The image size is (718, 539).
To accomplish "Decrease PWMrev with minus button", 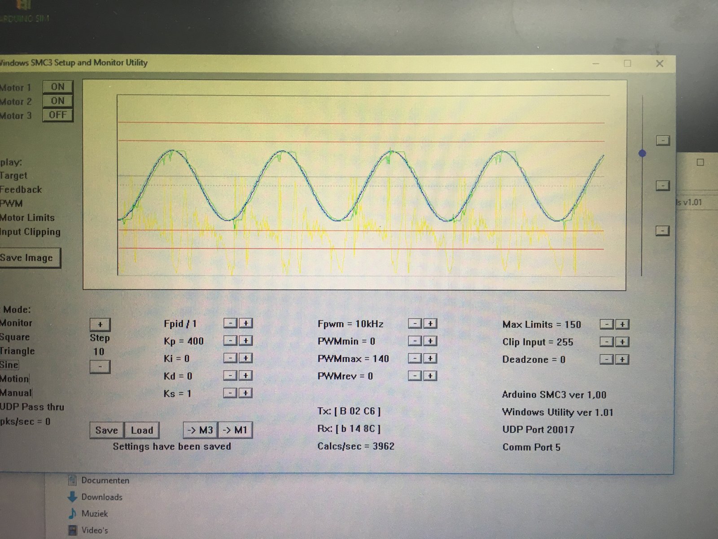I will point(415,376).
